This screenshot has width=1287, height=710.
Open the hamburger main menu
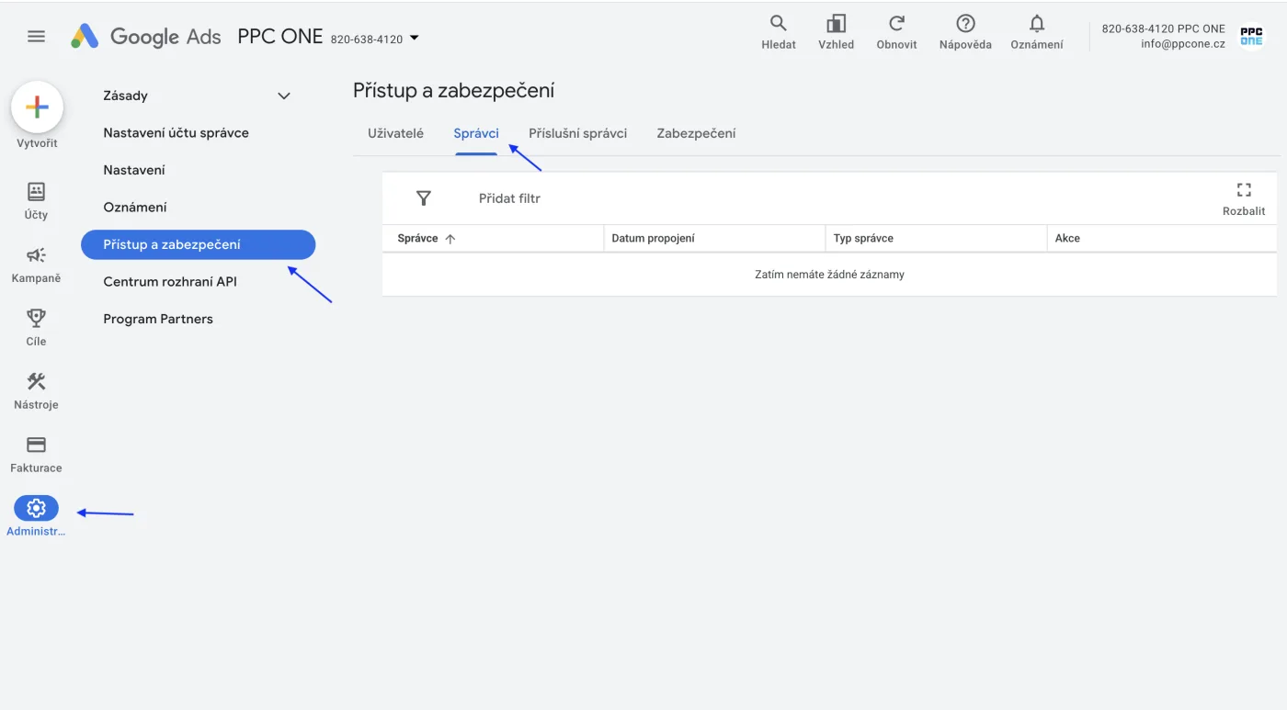pos(36,37)
